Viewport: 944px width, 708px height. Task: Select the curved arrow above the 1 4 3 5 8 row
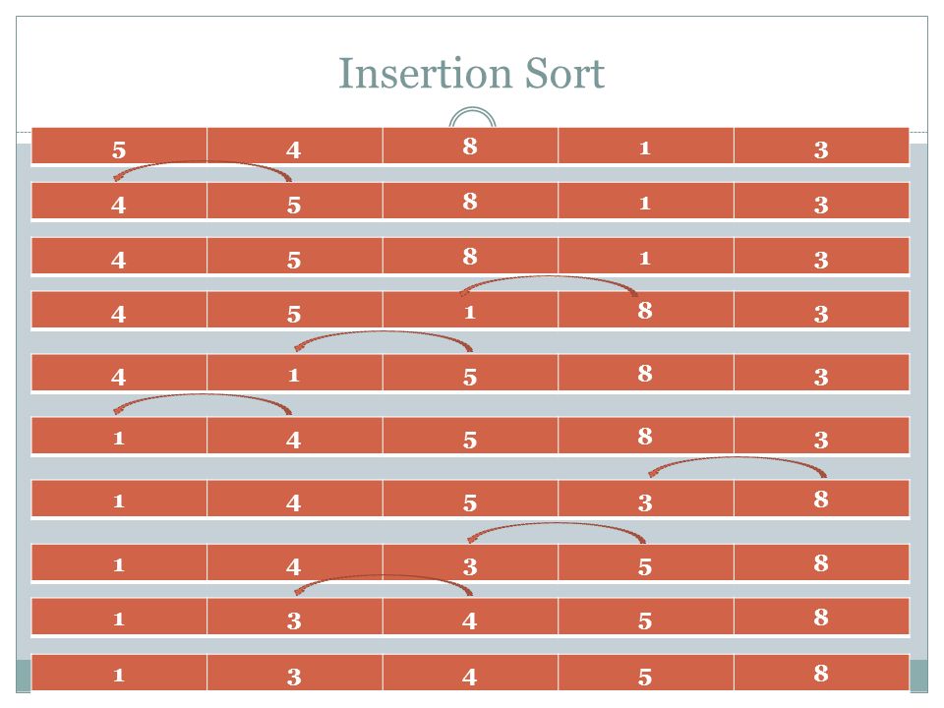pyautogui.click(x=557, y=533)
